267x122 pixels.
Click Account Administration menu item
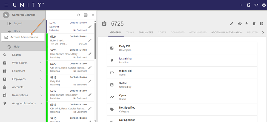click(24, 37)
